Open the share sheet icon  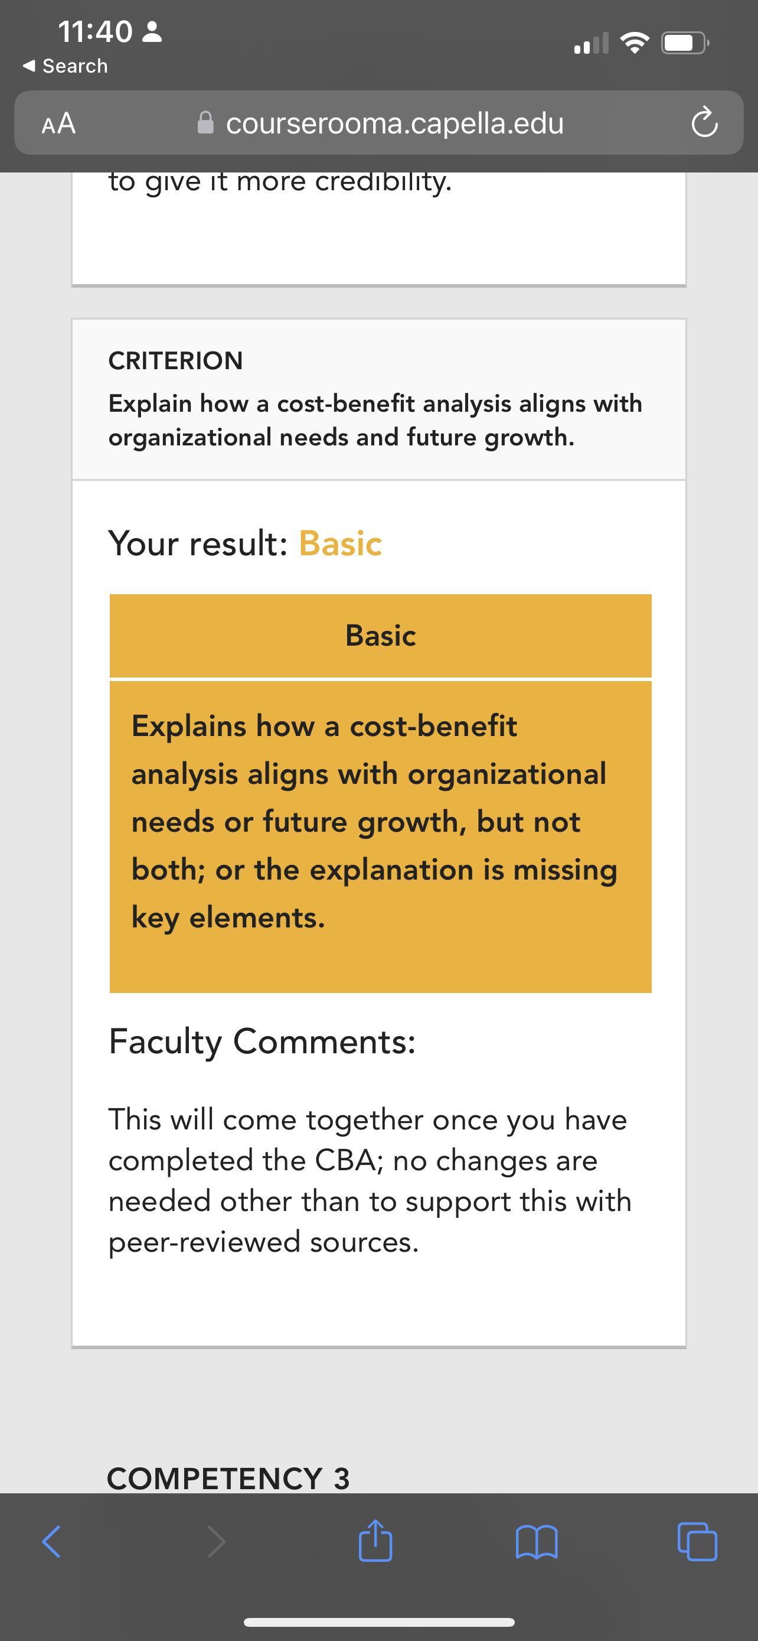375,1541
